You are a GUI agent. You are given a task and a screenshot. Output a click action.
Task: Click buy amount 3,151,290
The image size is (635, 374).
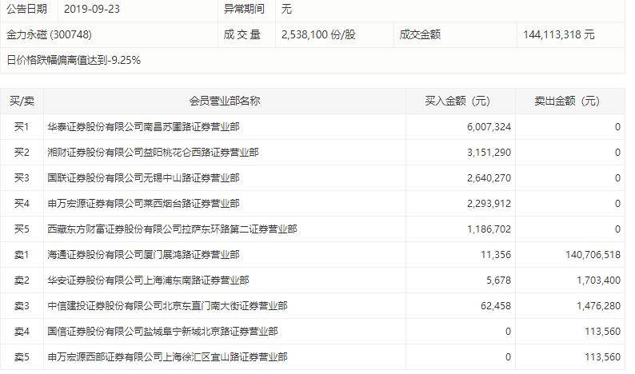[x=489, y=153]
